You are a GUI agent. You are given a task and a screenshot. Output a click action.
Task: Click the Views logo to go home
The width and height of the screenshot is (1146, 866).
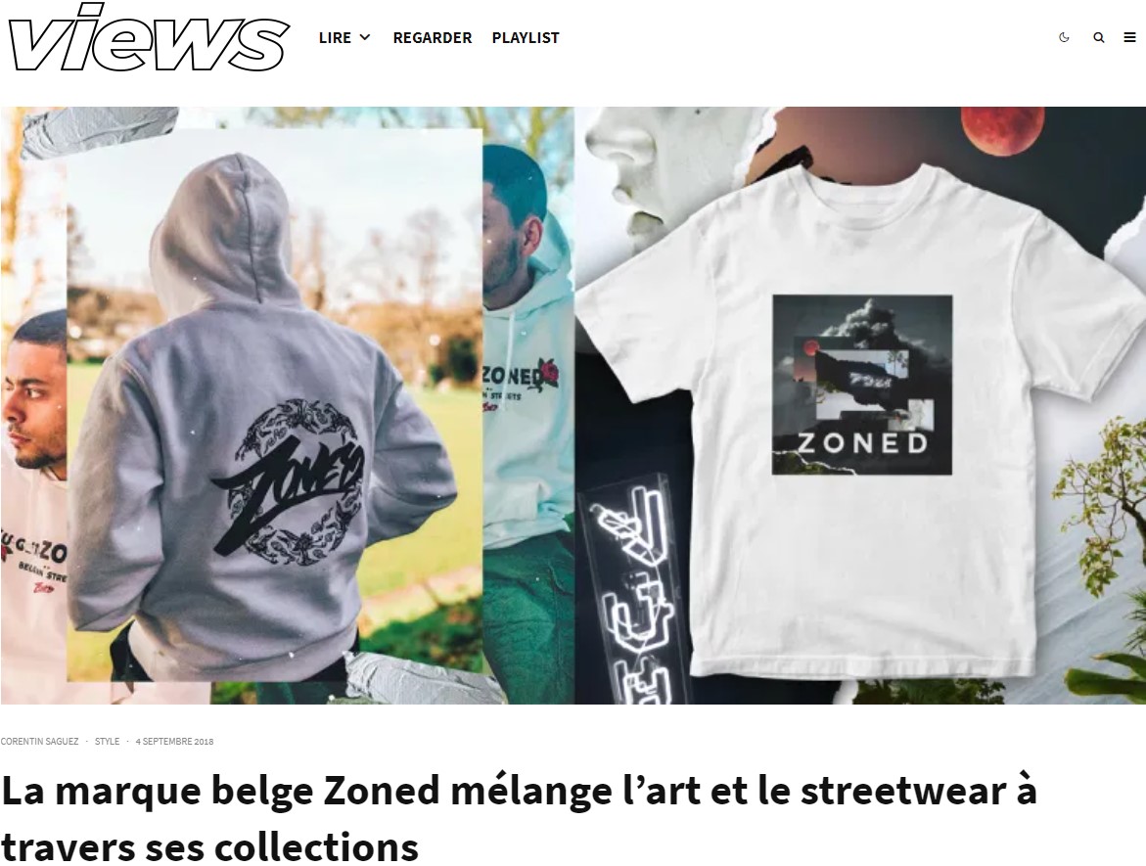(149, 37)
